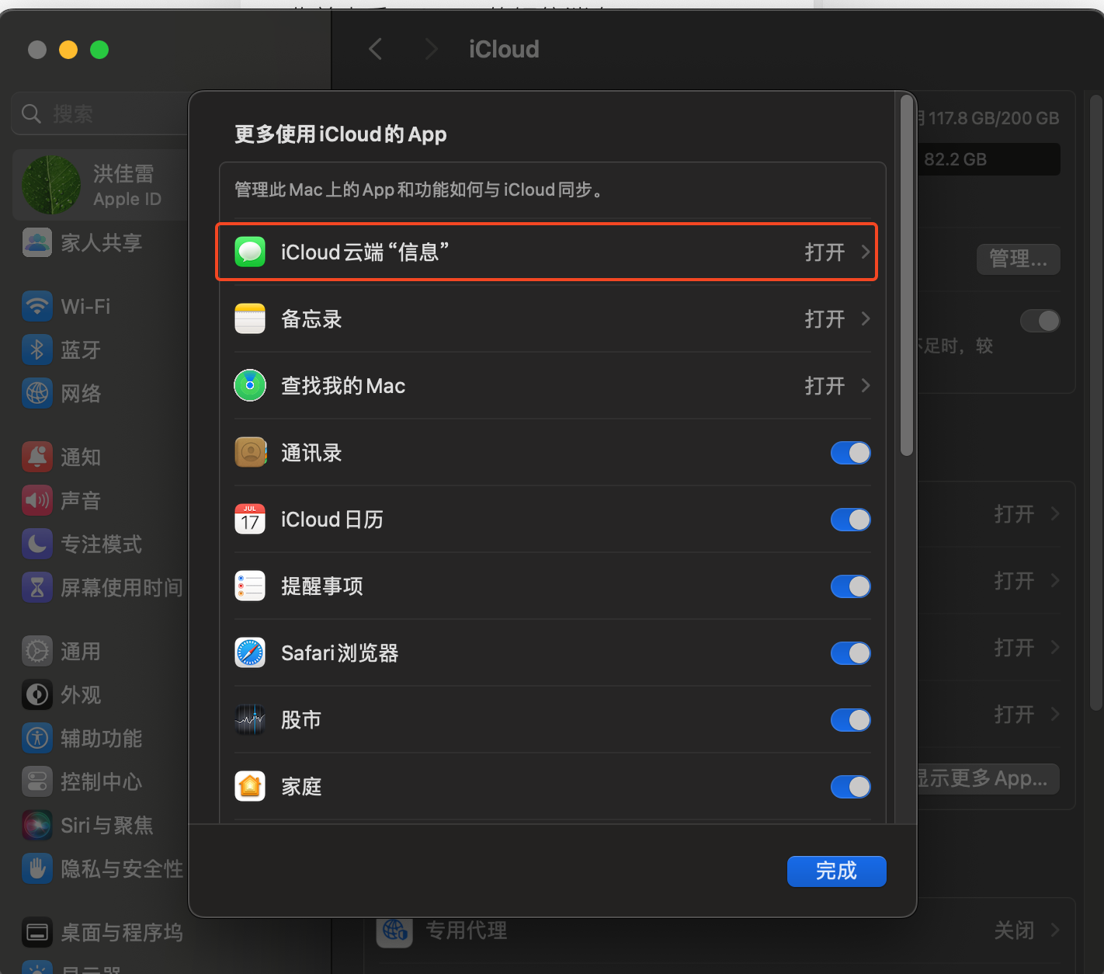The height and width of the screenshot is (974, 1104).
Task: Open 桌面与程序坞 in sidebar
Action: click(x=101, y=932)
